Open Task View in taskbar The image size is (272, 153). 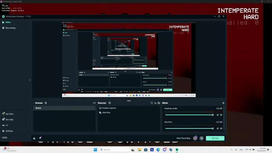(133, 150)
